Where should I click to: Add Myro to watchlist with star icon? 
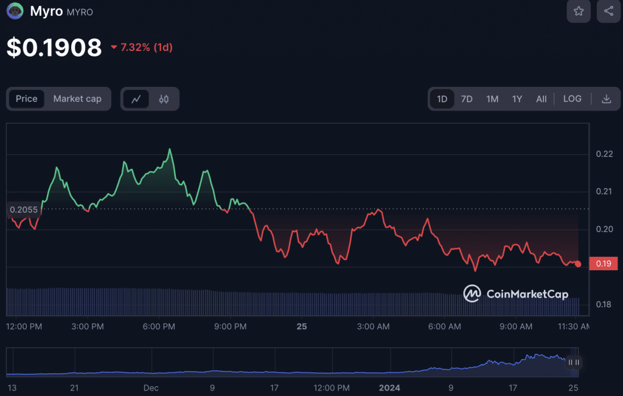(579, 11)
